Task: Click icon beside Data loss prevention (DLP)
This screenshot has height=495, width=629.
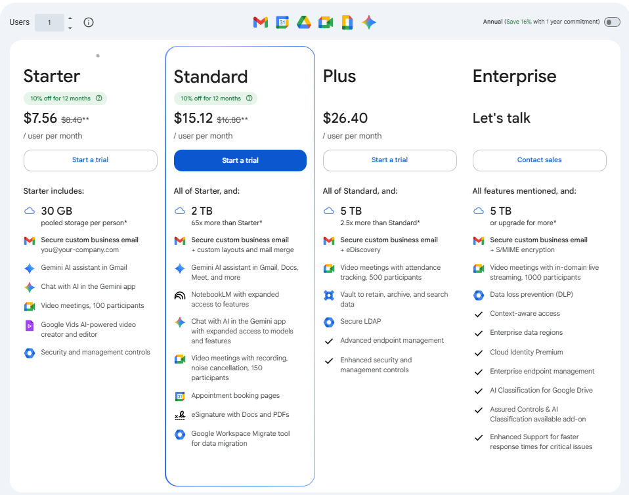Action: pos(479,295)
